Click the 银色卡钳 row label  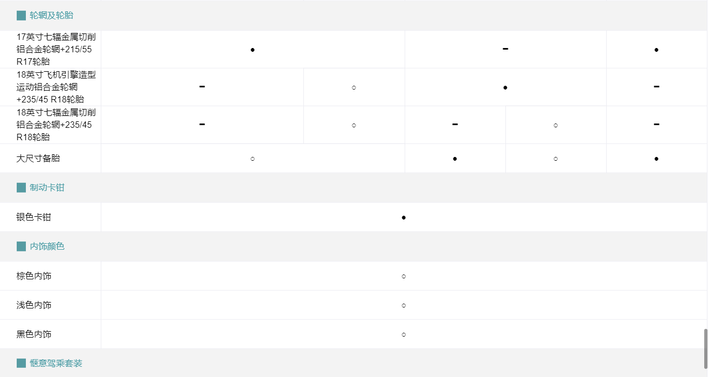point(34,217)
